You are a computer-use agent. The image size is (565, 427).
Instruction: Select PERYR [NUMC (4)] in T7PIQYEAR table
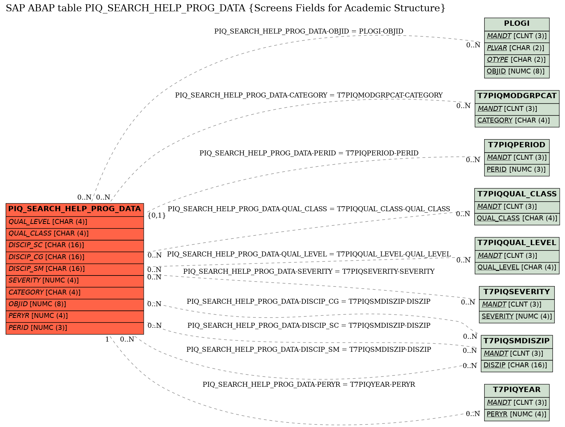coord(517,415)
